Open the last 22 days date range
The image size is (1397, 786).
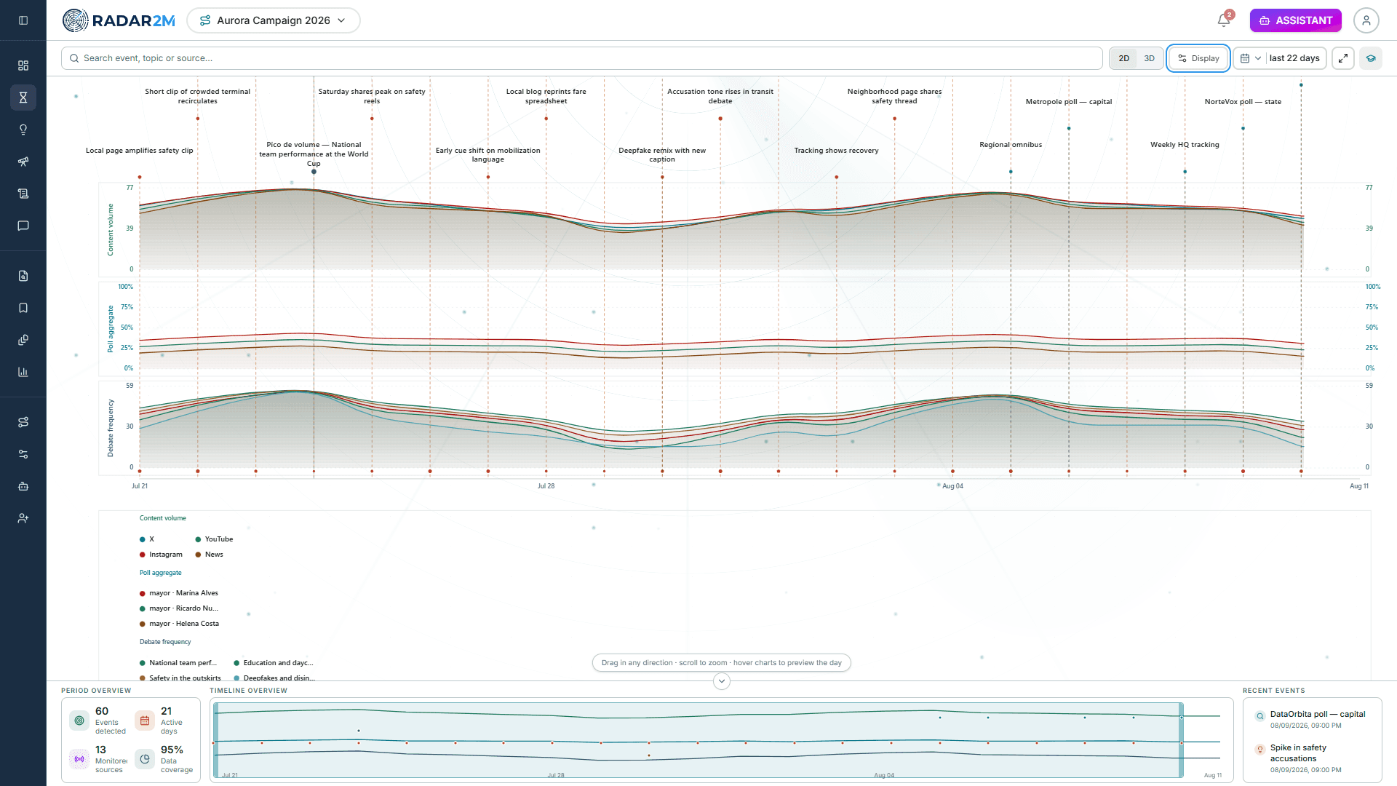pos(1280,58)
